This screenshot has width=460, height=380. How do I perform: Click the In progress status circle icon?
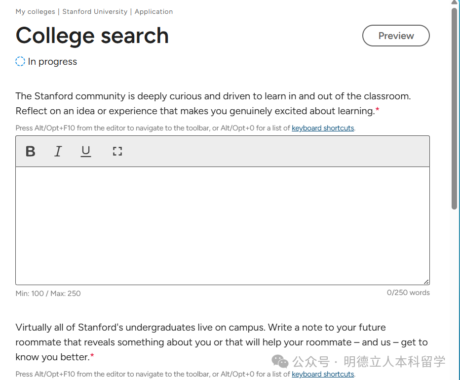click(20, 61)
